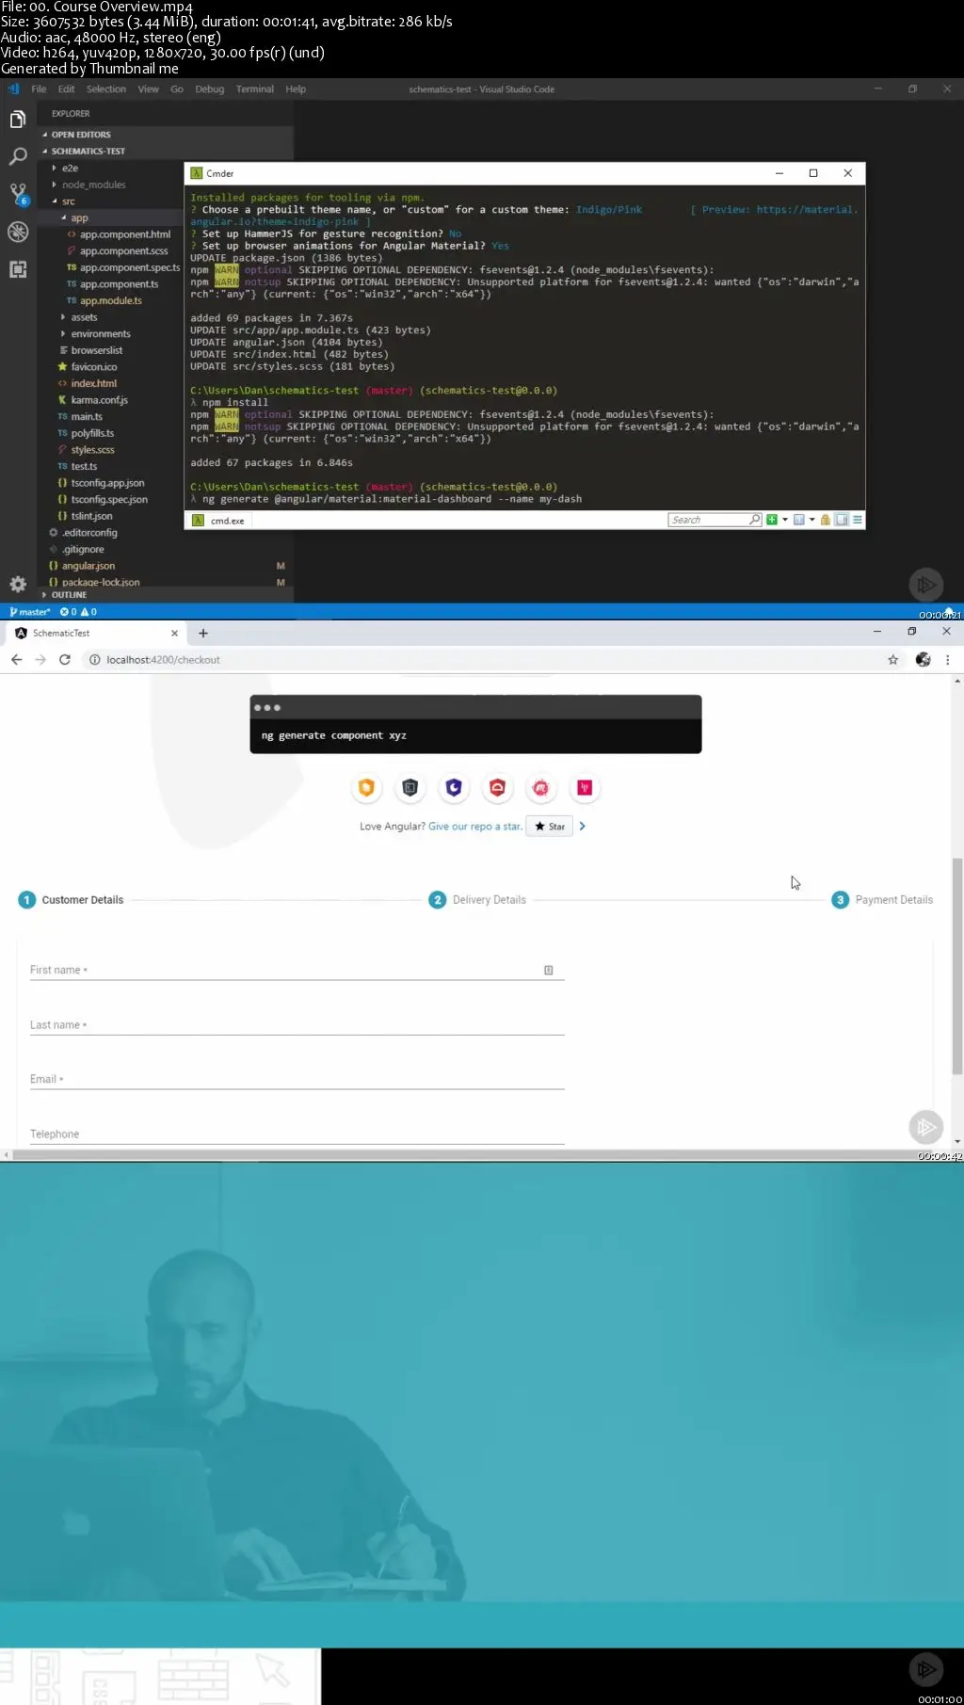
Task: Open the Explorer view in VS Code activity bar
Action: (17, 120)
